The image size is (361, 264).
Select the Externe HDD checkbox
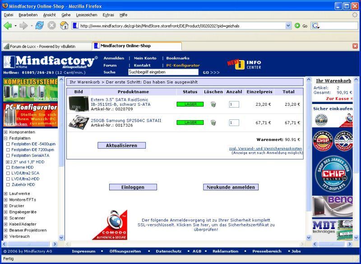8,167
